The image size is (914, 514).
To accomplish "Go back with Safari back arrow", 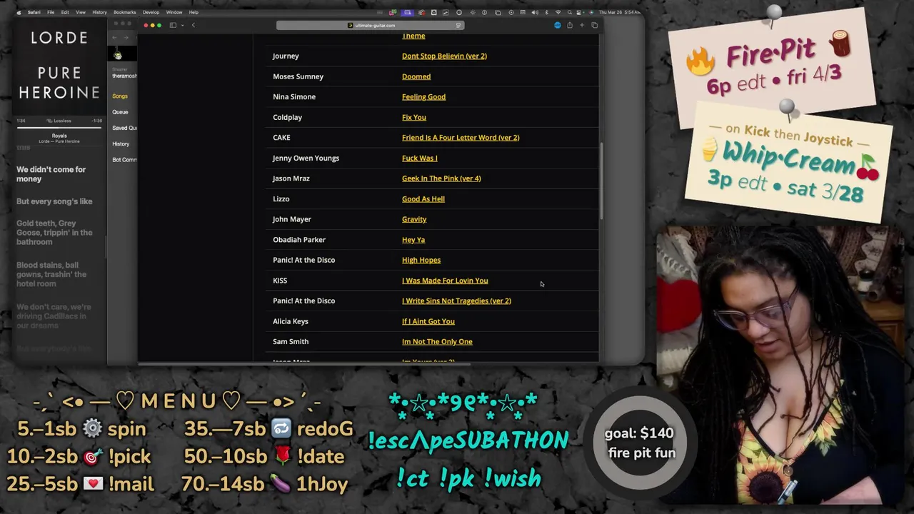I will (193, 25).
